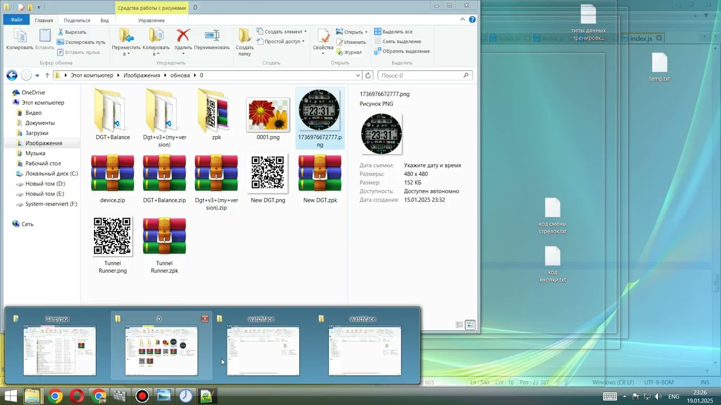Viewport: 721px width, 405px height.
Task: Open Загрузки in the navigation pane
Action: click(37, 133)
